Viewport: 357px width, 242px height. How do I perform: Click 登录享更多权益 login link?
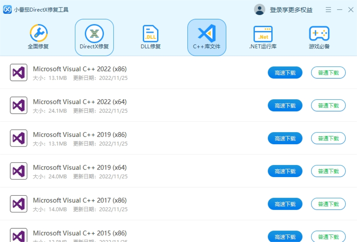(x=291, y=10)
